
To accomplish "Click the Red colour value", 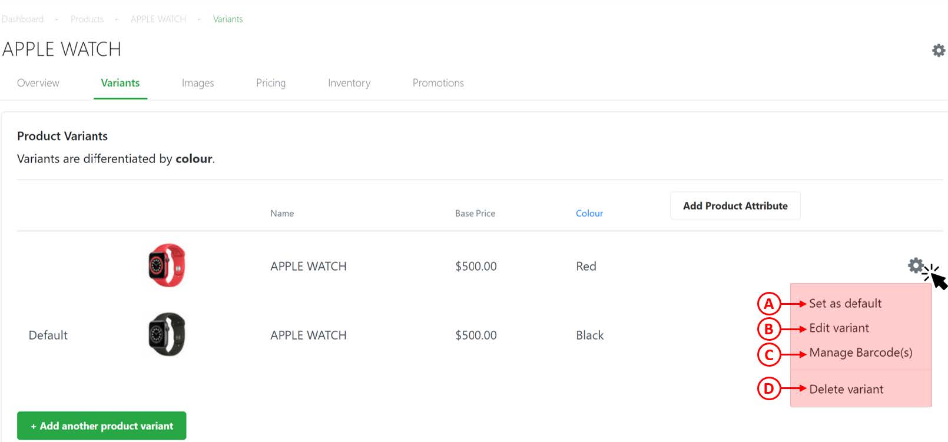I will pyautogui.click(x=586, y=266).
